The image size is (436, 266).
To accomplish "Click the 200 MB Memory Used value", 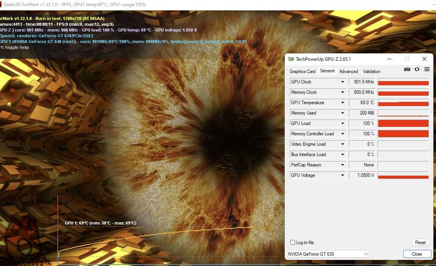I will coord(362,113).
